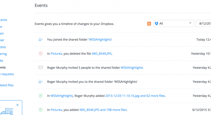
Task: Click the 8/12 date input field
Action: pos(204,24)
